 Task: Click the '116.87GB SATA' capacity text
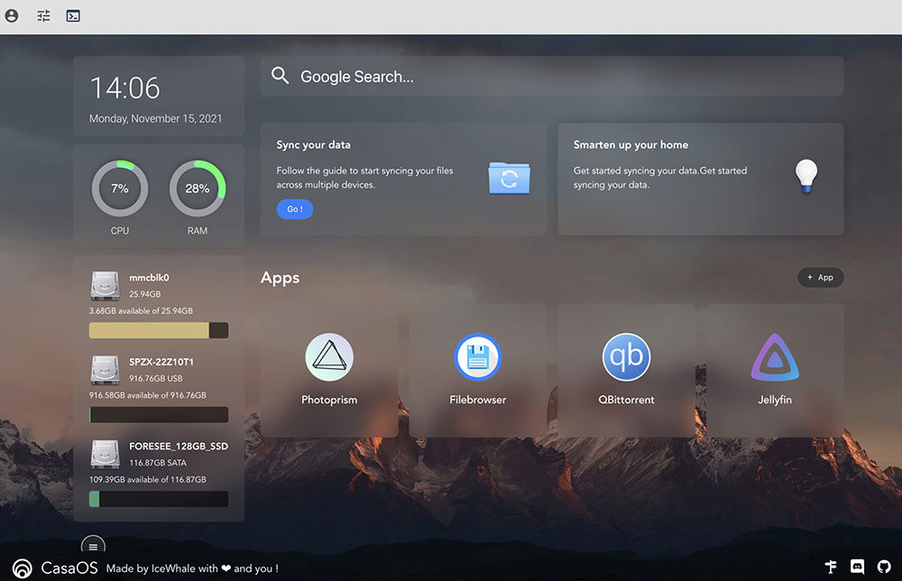coord(158,463)
